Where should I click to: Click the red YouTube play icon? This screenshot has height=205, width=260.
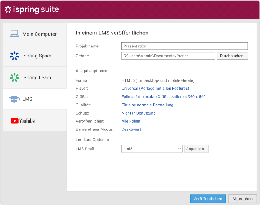point(14,121)
